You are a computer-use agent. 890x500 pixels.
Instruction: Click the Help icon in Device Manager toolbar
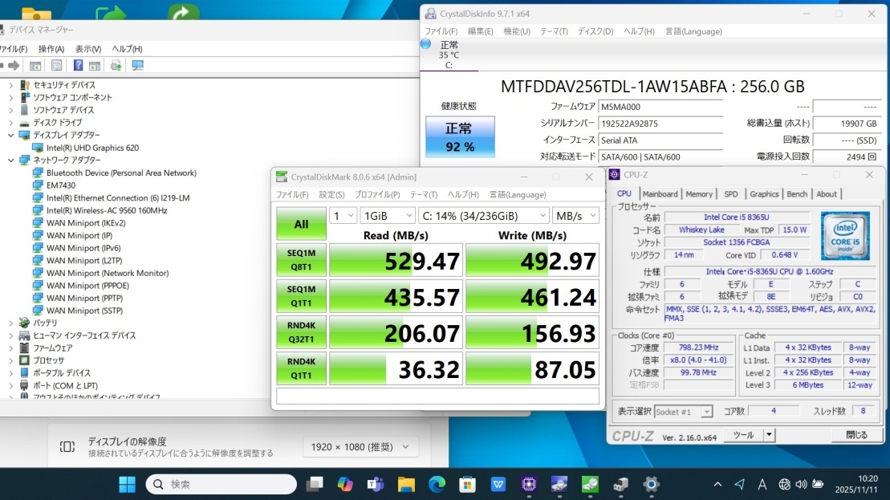(79, 66)
